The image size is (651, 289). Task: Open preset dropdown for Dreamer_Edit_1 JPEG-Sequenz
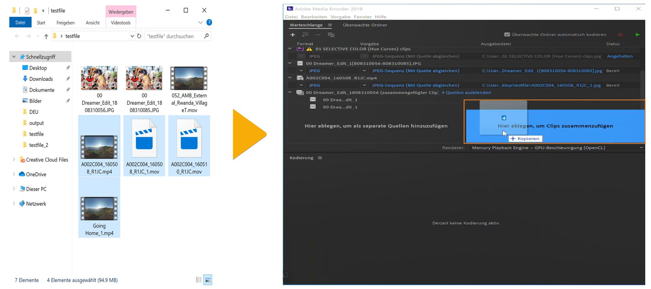click(364, 71)
